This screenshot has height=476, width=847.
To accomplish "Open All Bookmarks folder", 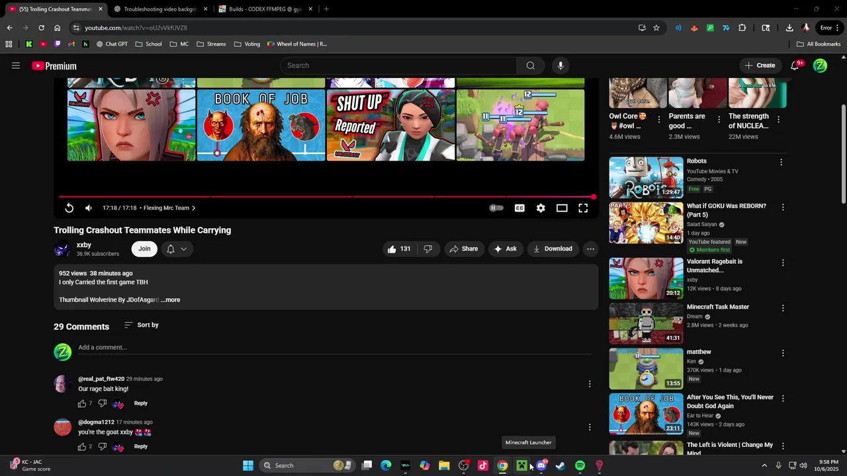I will tap(819, 44).
